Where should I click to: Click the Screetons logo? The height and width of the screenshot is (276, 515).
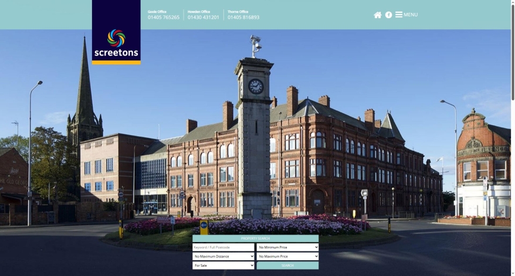pyautogui.click(x=116, y=32)
